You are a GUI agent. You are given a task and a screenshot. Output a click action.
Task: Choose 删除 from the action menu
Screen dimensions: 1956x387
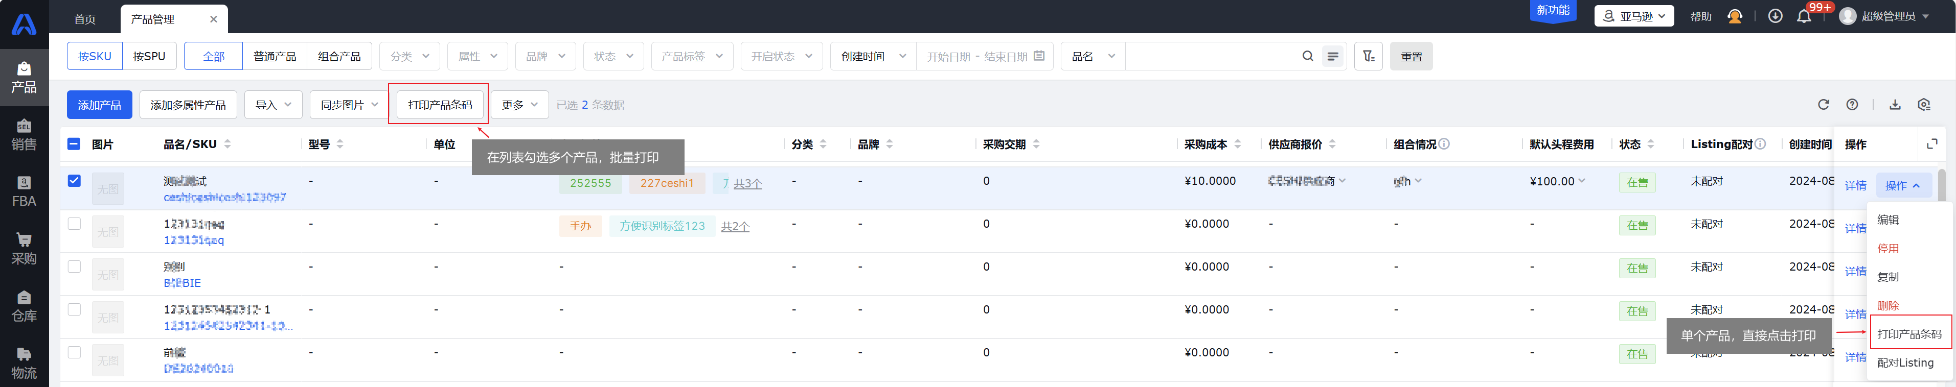click(1887, 306)
